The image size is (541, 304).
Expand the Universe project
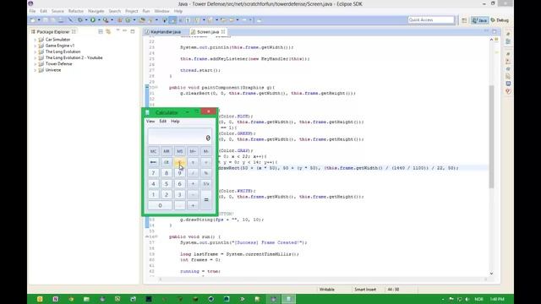(35, 70)
